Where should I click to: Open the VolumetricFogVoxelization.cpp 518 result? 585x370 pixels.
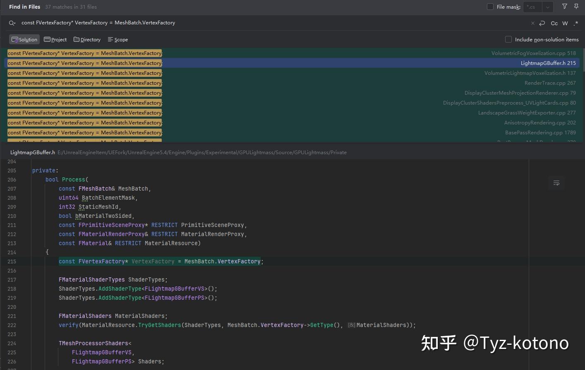[x=533, y=53]
